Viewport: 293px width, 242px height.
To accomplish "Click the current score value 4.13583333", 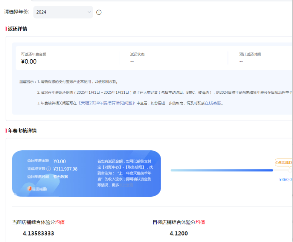I will (38, 233).
